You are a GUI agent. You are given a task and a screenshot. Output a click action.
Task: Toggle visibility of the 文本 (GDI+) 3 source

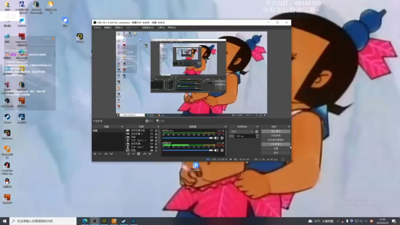coord(151,140)
